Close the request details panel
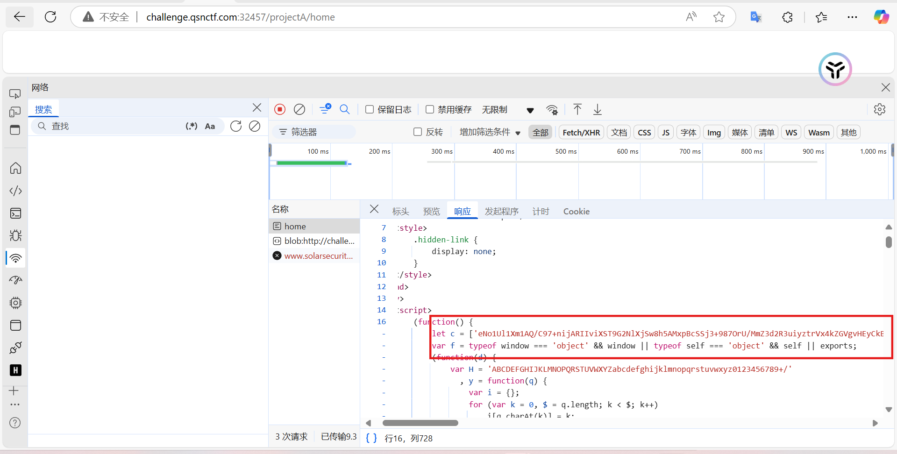The image size is (897, 454). [374, 209]
